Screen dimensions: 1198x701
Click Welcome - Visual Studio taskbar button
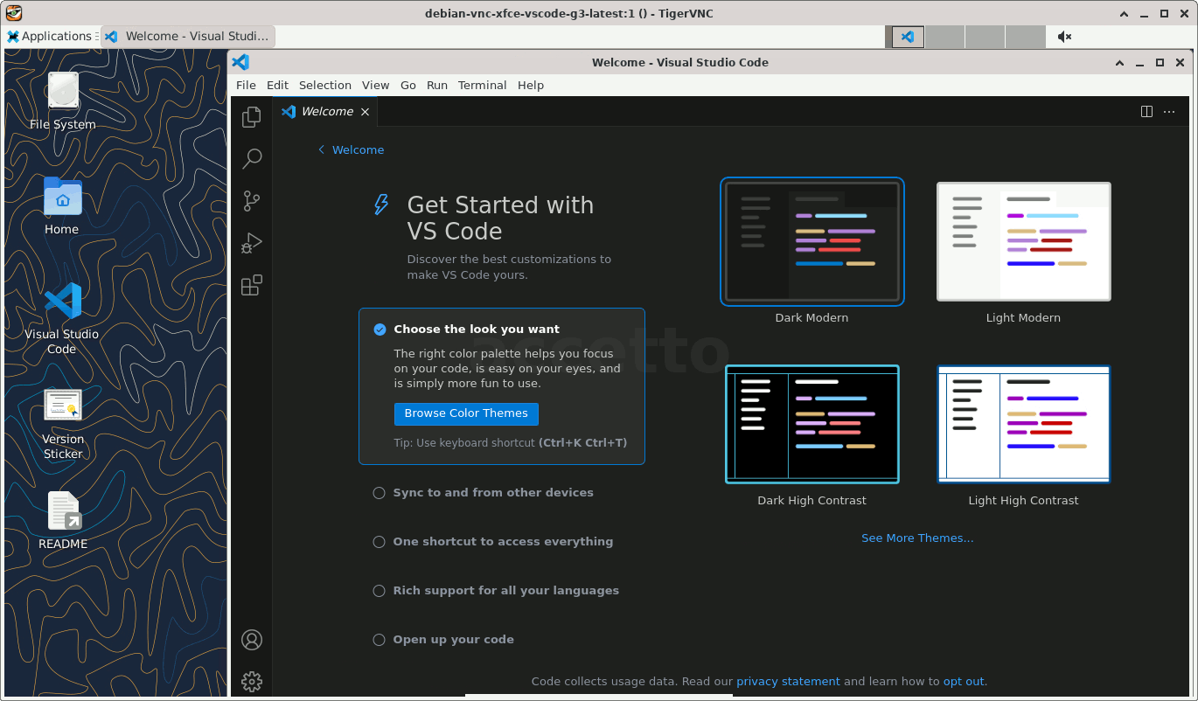click(188, 37)
